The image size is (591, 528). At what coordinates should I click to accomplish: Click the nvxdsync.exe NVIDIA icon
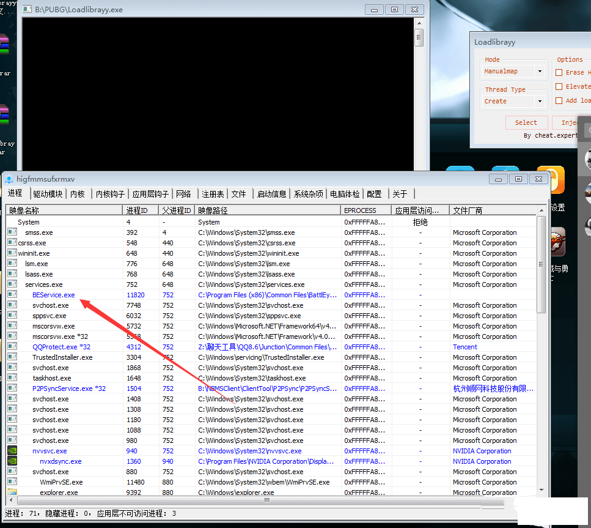coord(12,461)
